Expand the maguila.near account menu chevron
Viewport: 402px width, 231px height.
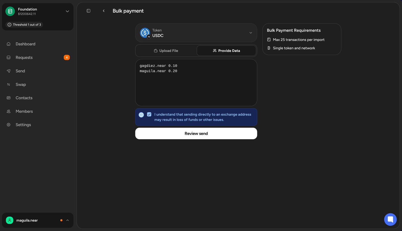[x=67, y=220]
